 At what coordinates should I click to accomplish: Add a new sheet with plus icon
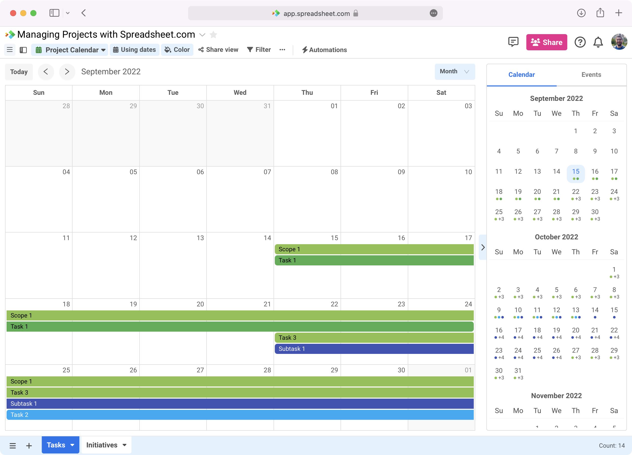coord(29,446)
